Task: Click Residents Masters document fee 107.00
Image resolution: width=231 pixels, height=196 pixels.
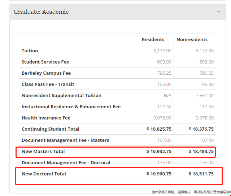Action: tap(164, 140)
